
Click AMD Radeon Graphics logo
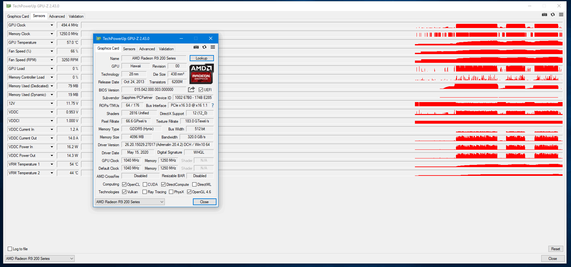pyautogui.click(x=201, y=74)
